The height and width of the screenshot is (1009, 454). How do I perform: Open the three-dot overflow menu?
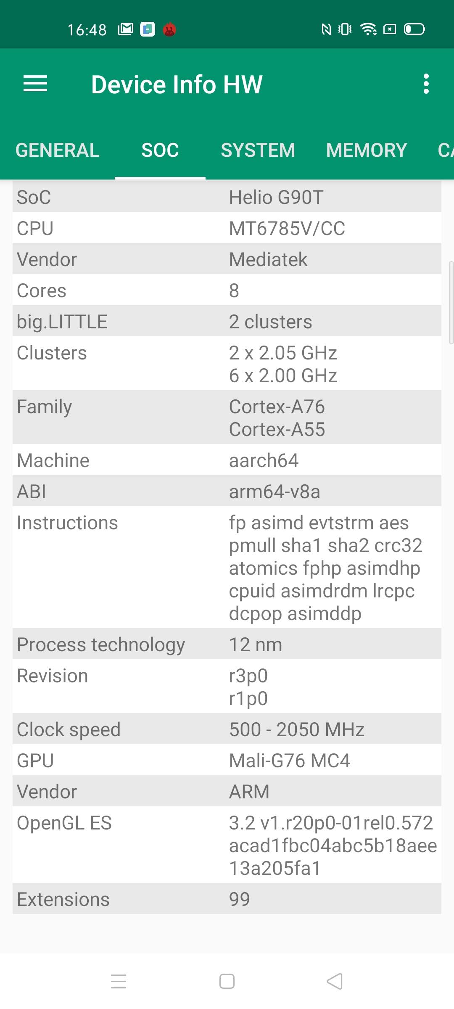(x=426, y=84)
